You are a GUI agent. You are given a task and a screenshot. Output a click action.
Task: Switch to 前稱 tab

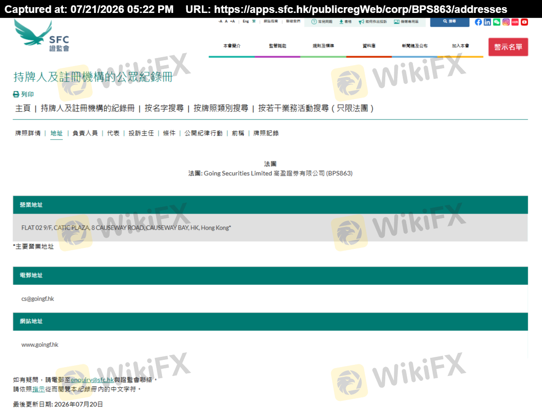(238, 133)
